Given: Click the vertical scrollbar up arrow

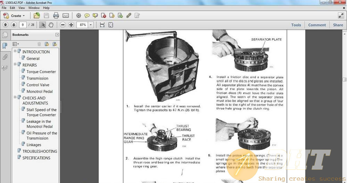Looking at the screenshot, I should [x=345, y=34].
